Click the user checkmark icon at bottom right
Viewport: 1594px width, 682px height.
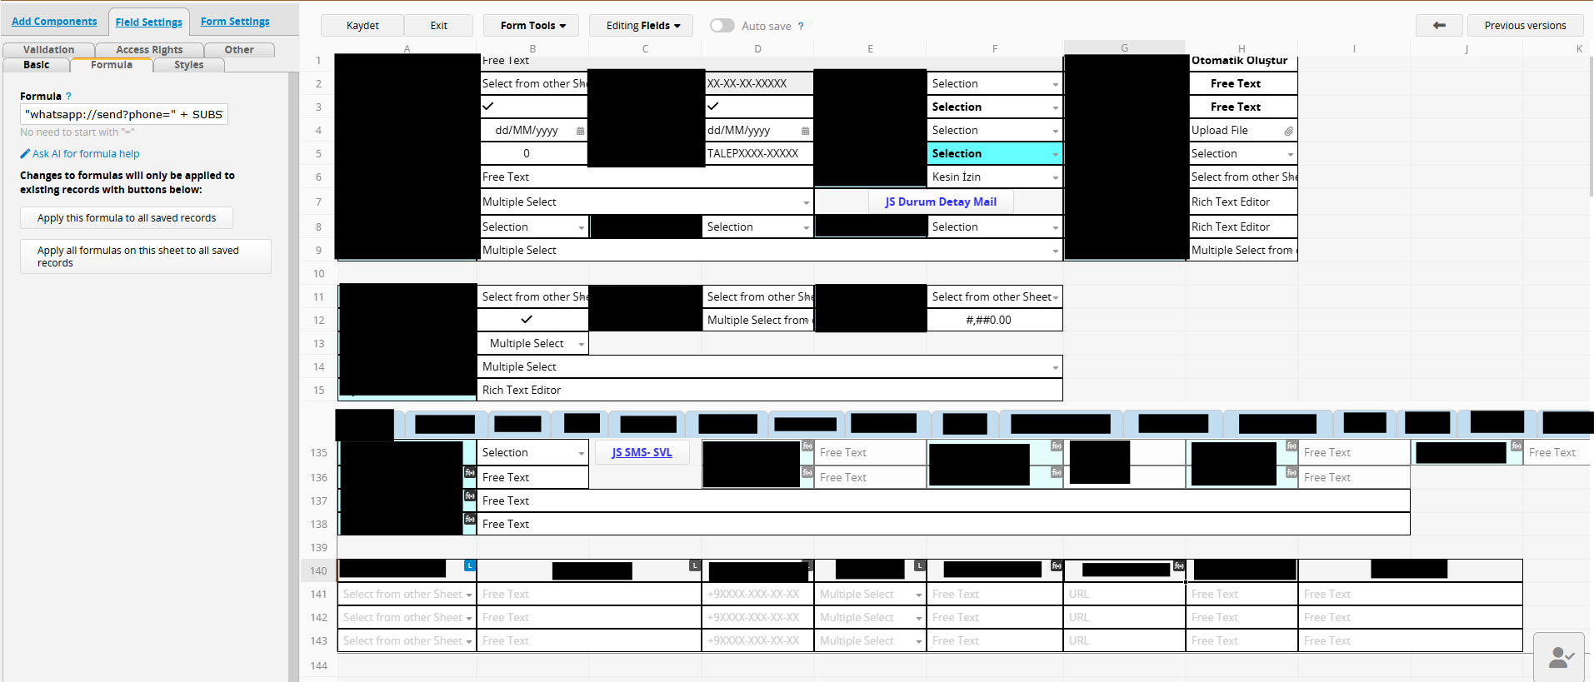(x=1559, y=658)
